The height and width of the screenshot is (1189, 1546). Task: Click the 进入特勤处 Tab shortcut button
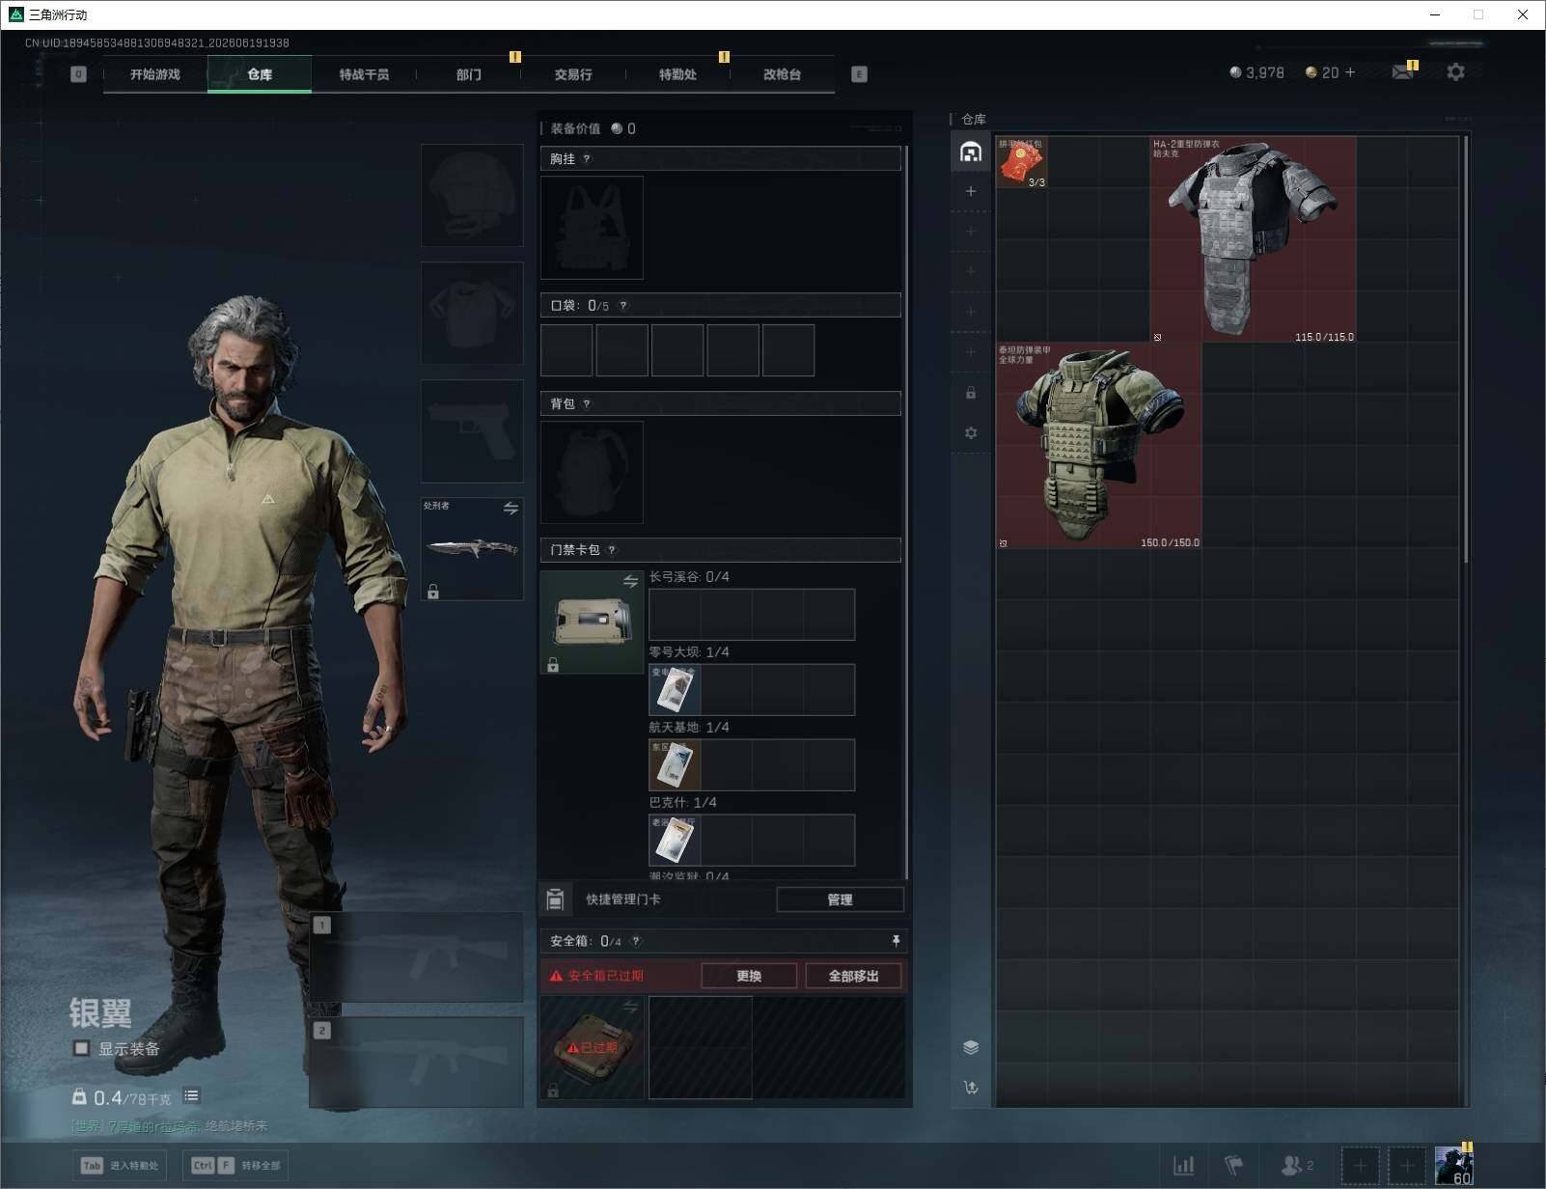[121, 1166]
